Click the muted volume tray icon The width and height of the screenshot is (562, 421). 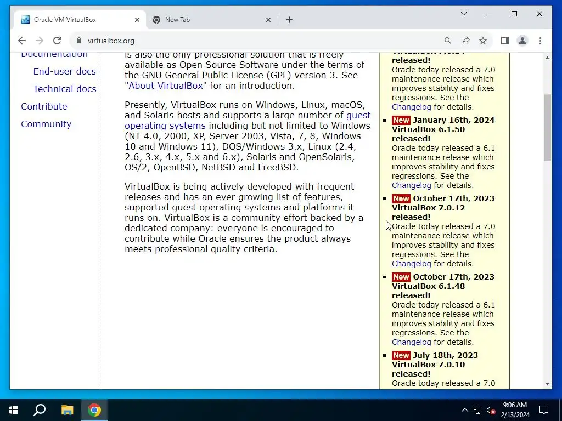click(x=491, y=410)
